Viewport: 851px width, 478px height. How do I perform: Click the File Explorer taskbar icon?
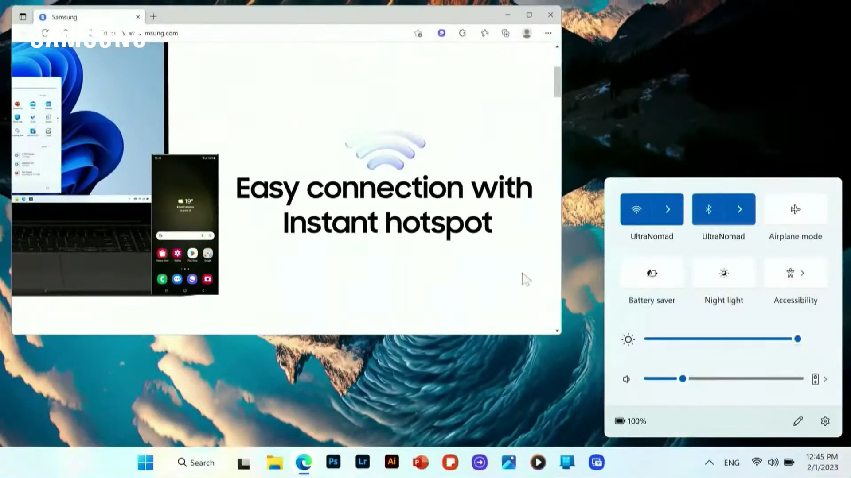point(275,463)
